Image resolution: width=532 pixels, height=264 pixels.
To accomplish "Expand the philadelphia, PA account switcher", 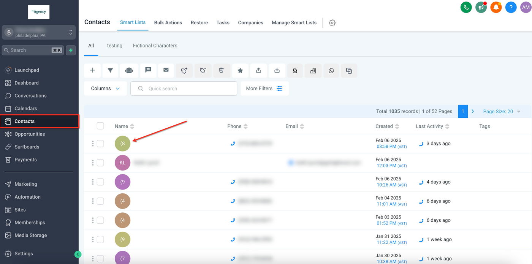I will click(x=39, y=33).
